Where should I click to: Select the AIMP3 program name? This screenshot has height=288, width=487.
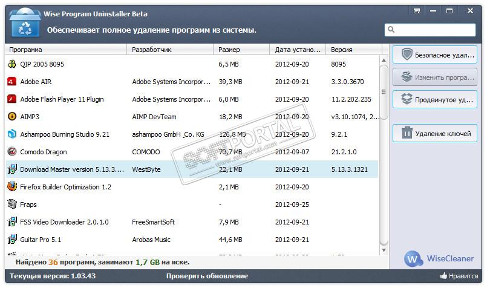30,117
